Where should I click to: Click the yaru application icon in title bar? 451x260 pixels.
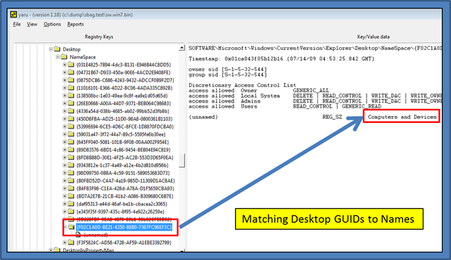pos(13,14)
